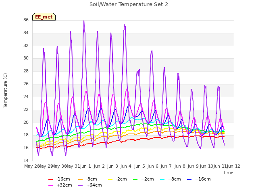Click the Jun 1 x-axis tick label
The width and height of the screenshot is (258, 193).
(x=86, y=166)
